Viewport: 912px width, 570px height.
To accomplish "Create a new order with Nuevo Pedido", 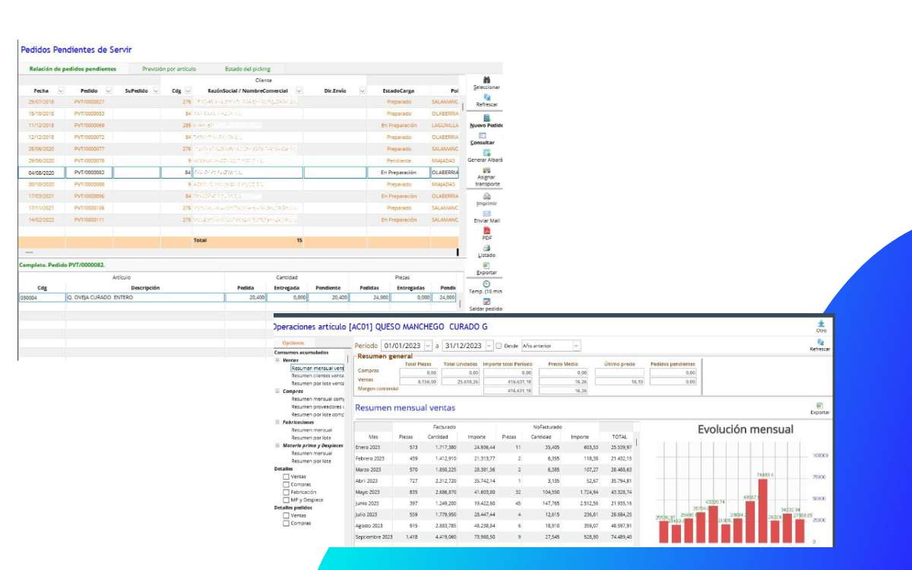I will click(x=486, y=118).
